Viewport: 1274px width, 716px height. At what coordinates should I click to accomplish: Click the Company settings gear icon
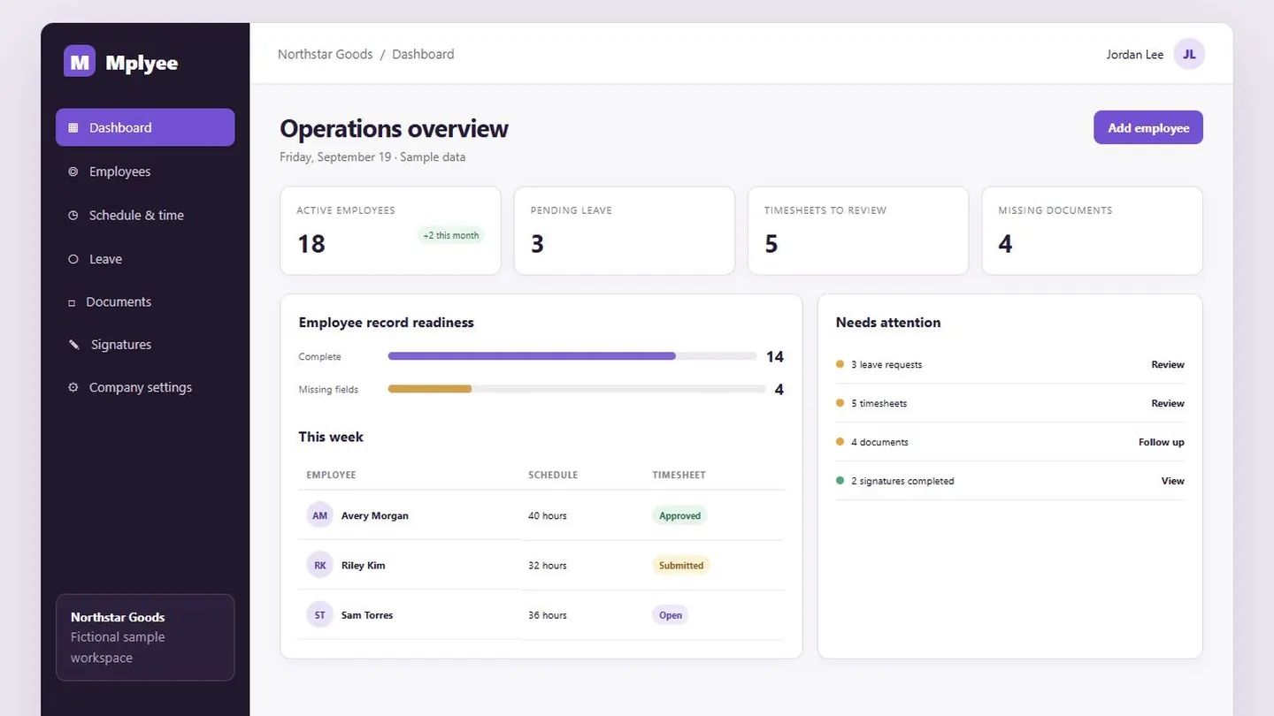(73, 387)
